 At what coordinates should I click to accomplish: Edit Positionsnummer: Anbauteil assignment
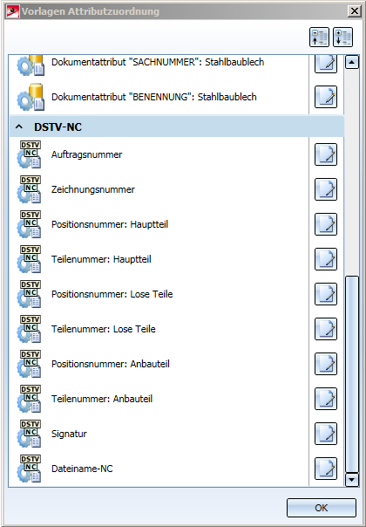coord(326,364)
